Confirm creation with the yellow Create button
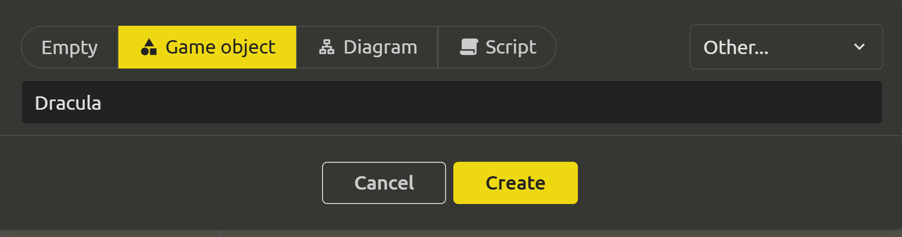Image resolution: width=902 pixels, height=237 pixels. coord(515,183)
